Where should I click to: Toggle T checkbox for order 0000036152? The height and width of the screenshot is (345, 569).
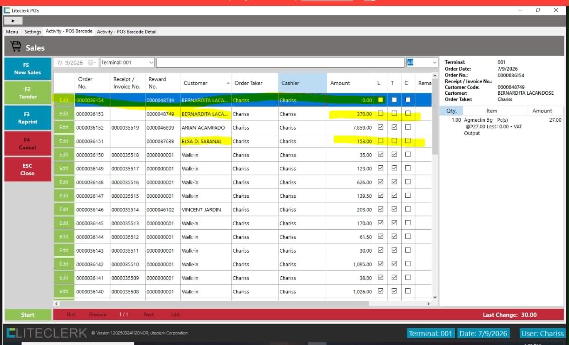click(394, 127)
